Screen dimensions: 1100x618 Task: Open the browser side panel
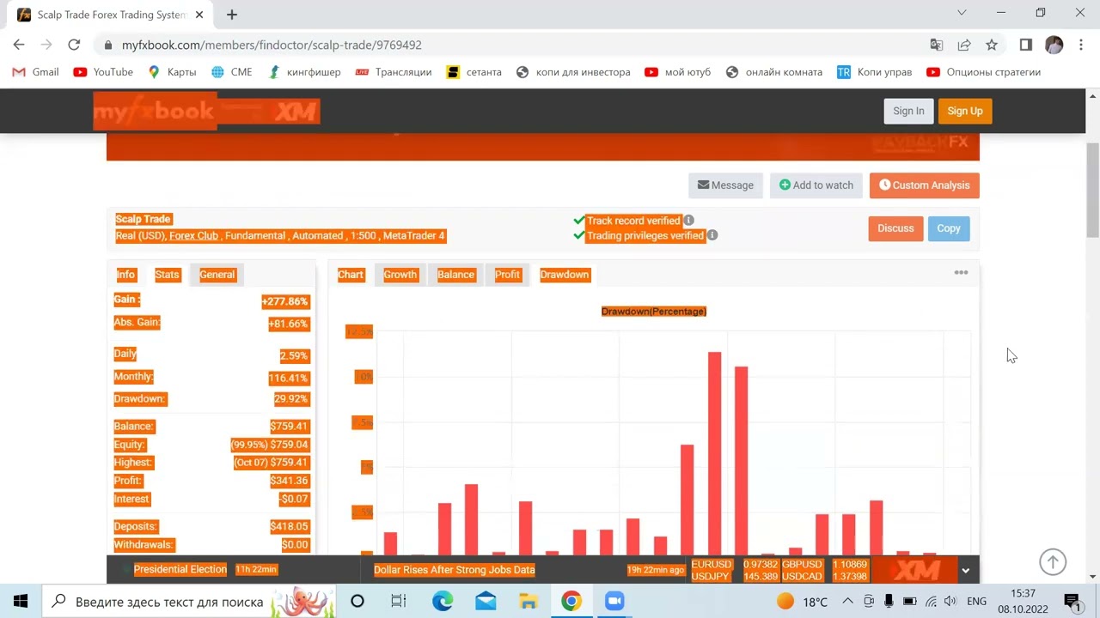[x=1026, y=45]
